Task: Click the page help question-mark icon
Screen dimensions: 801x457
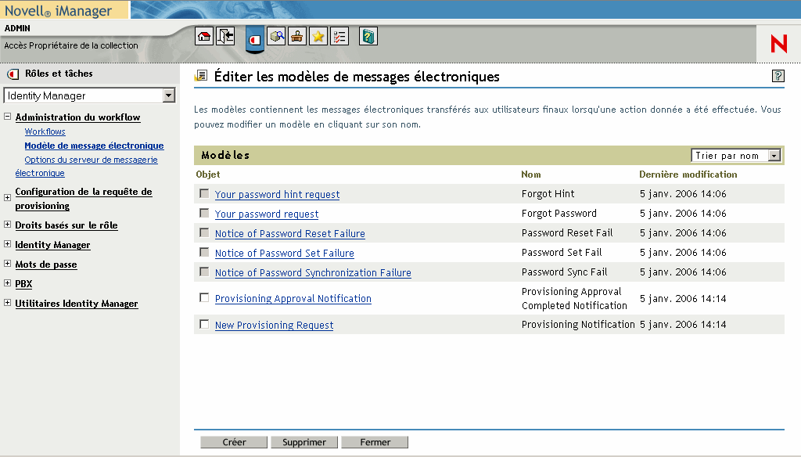Action: click(x=778, y=76)
